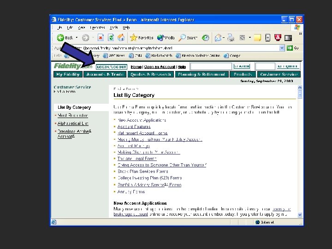Screen dimensions: 332x249
Task: Click the Open an Account link
Action: 160,67
